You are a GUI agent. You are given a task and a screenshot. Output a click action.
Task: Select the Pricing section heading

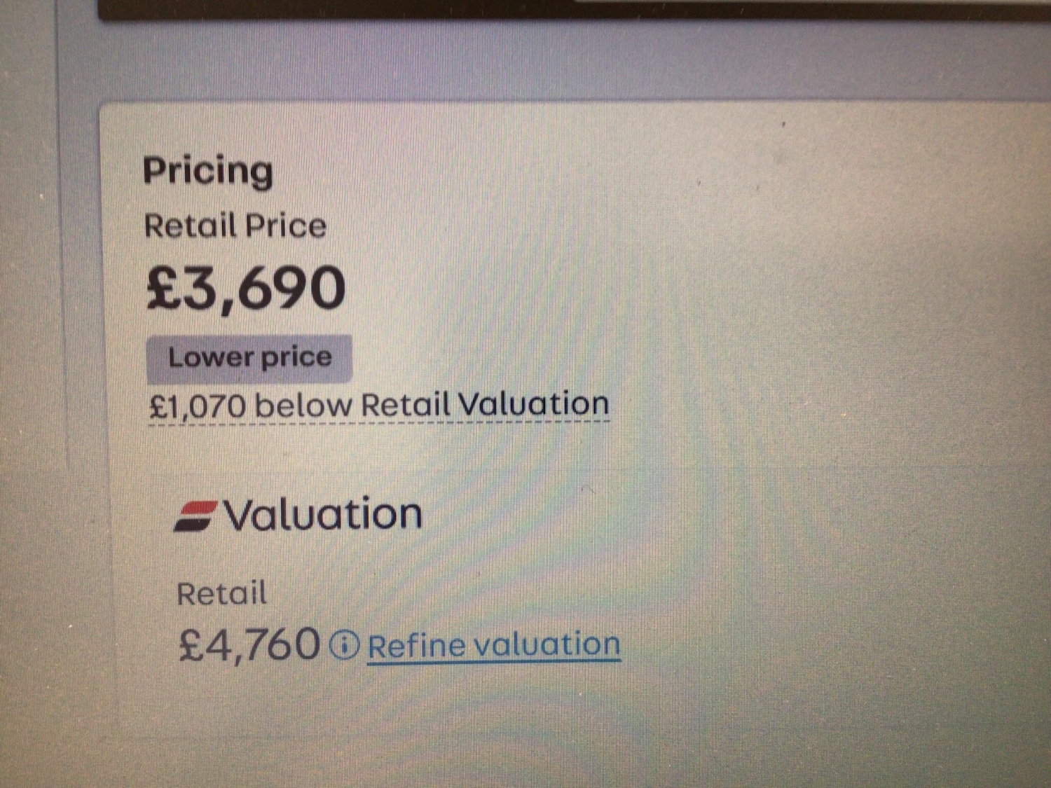click(x=208, y=172)
